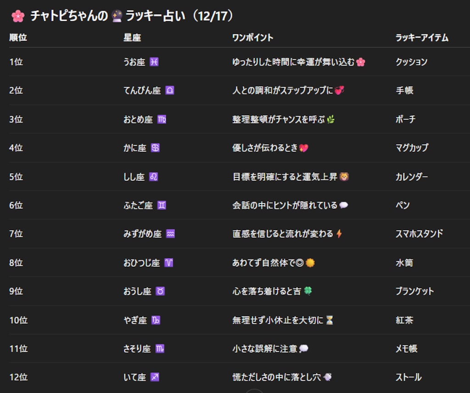The image size is (470, 393).
Task: Select the Pisces sign icon next to うお座
Action: pyautogui.click(x=154, y=62)
